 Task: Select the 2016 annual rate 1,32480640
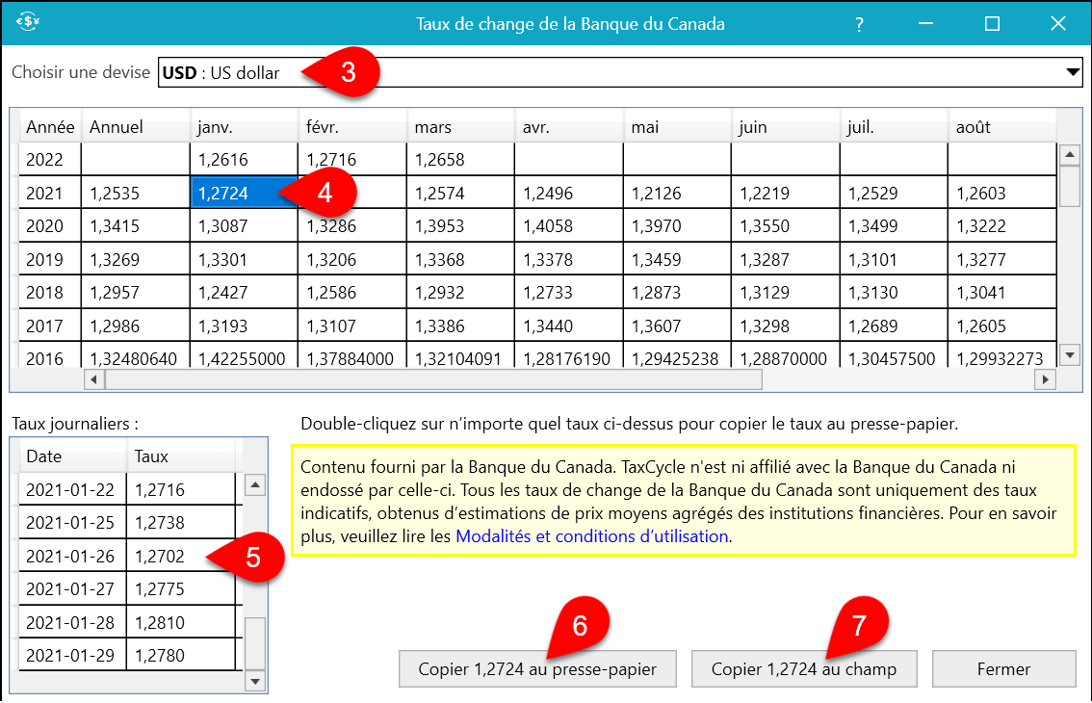coord(136,357)
